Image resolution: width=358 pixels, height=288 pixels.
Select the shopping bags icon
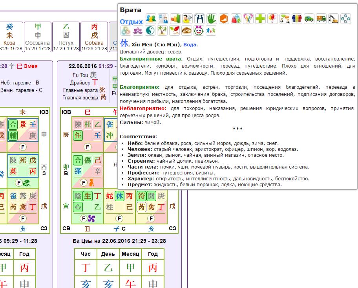[236, 19]
